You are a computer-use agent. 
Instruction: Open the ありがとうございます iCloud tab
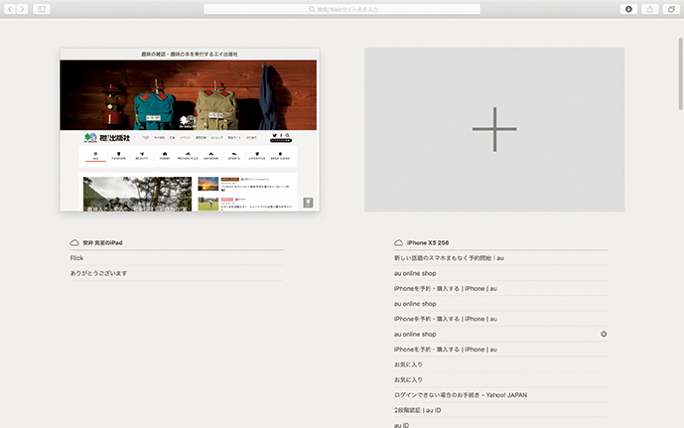(x=98, y=273)
